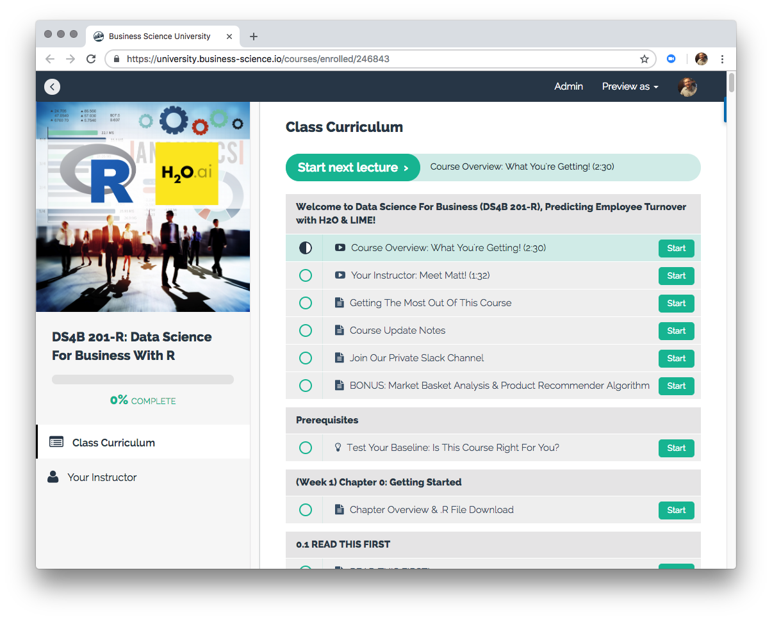Image resolution: width=772 pixels, height=620 pixels.
Task: Click the page vertical scrollbar
Action: point(732,83)
